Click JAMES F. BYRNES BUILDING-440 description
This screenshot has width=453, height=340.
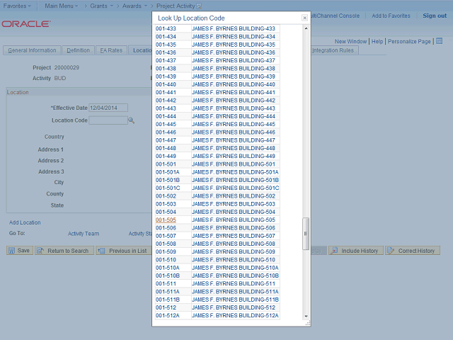[x=234, y=84]
